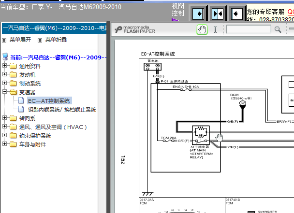Select the 通风、通风及空调（HVAC） label
The image size is (294, 213).
(x=53, y=127)
